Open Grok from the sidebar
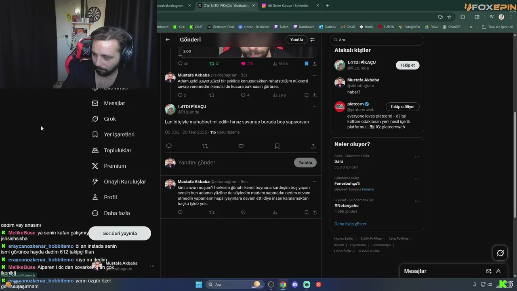Viewport: 517px width, 291px height. coord(104,119)
